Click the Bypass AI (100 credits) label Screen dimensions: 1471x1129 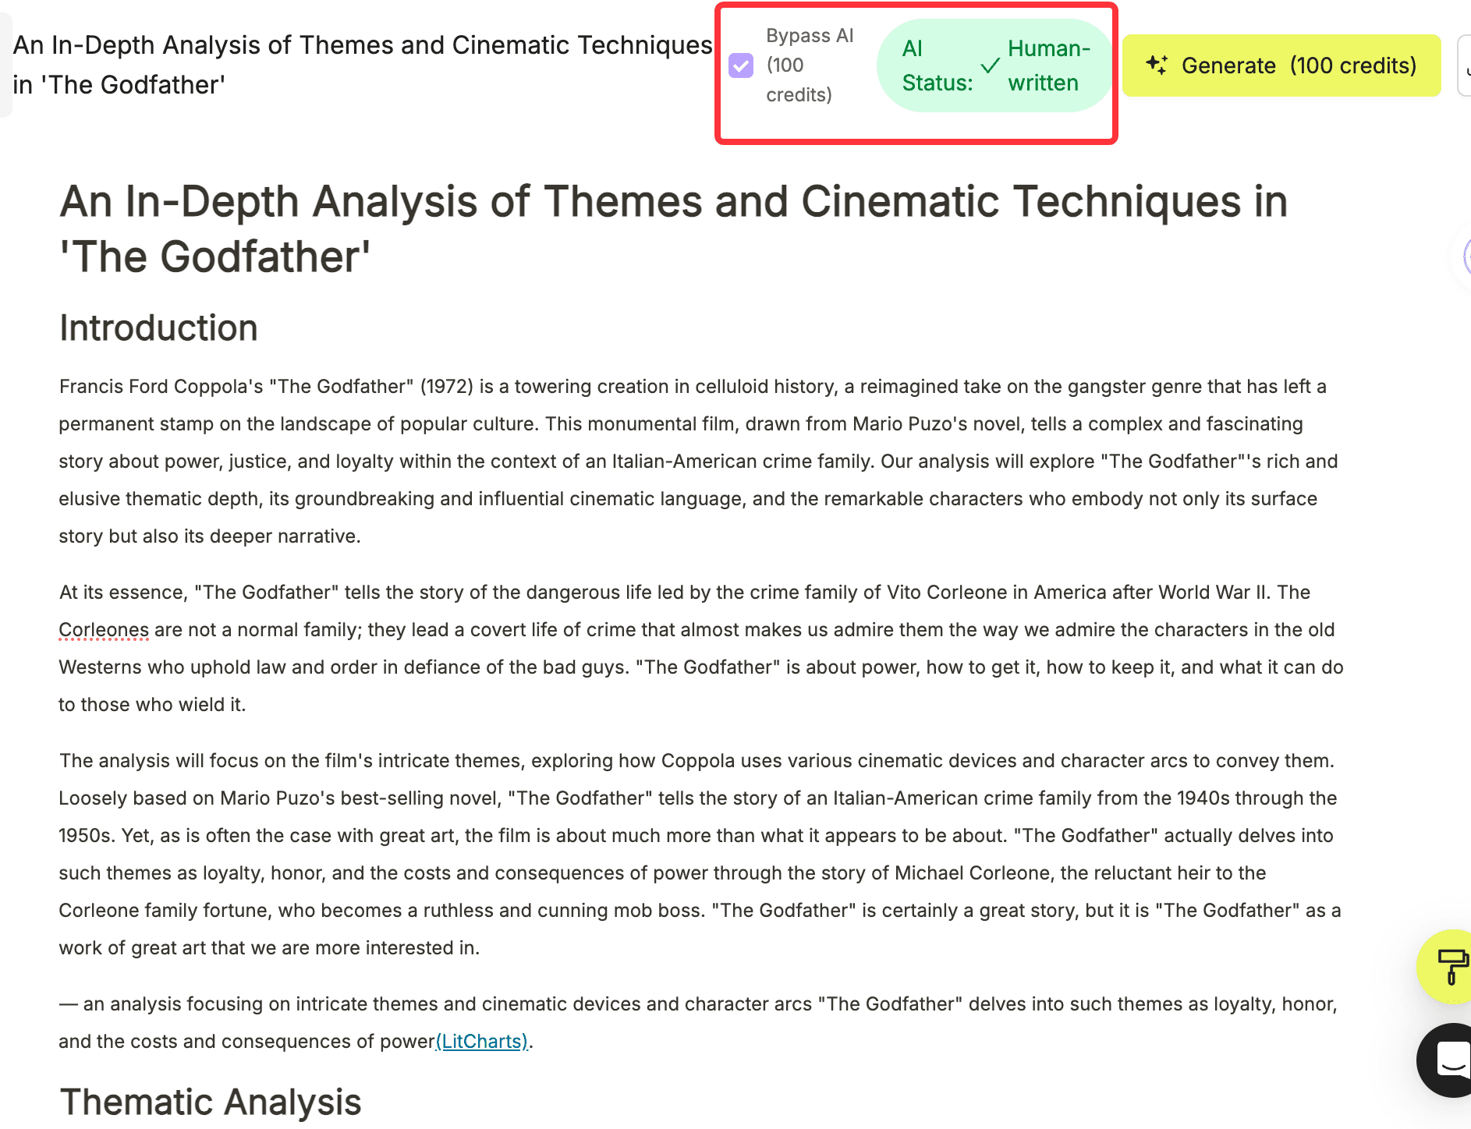coord(809,65)
